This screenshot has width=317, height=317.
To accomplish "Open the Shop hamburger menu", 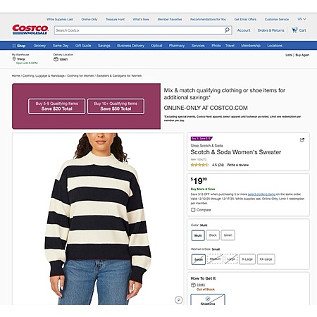I will (x=19, y=46).
